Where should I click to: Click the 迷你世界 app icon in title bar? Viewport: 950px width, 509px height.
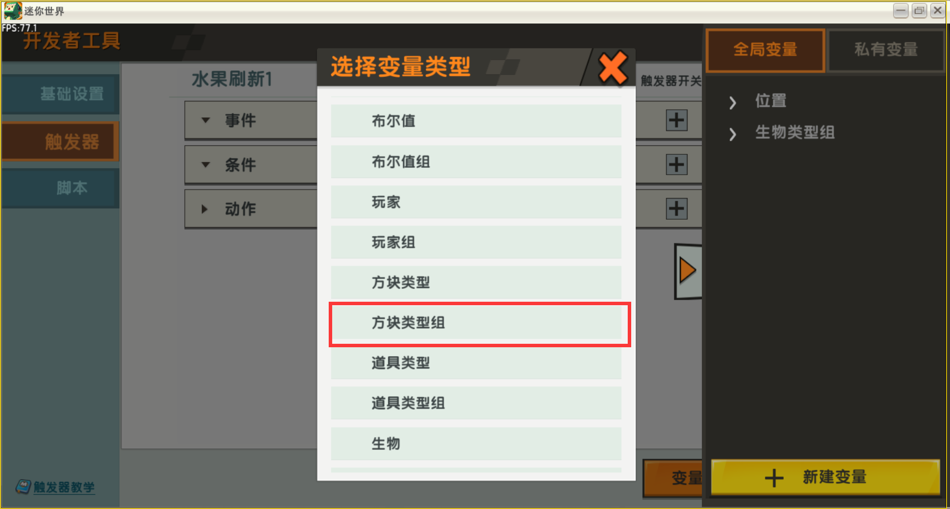pyautogui.click(x=13, y=10)
